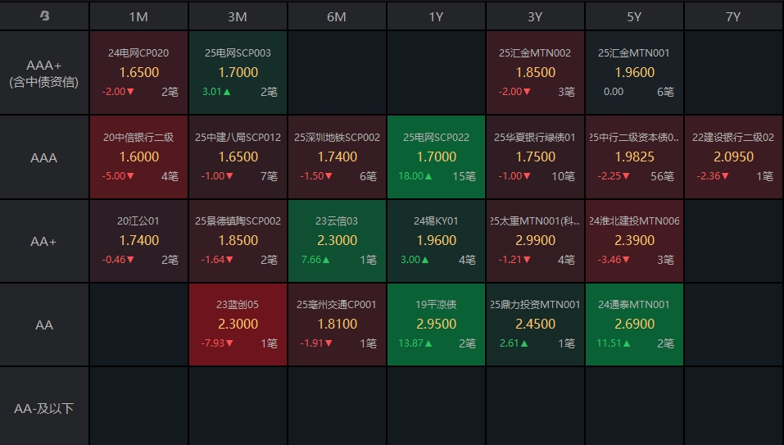Open the 25中行二级资本债 bond cell
Image resolution: width=784 pixels, height=445 pixels.
click(x=634, y=157)
